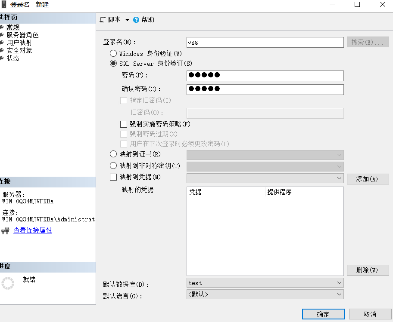Click the wrench icon beside 常规
This screenshot has height=322, width=393.
tap(1, 27)
